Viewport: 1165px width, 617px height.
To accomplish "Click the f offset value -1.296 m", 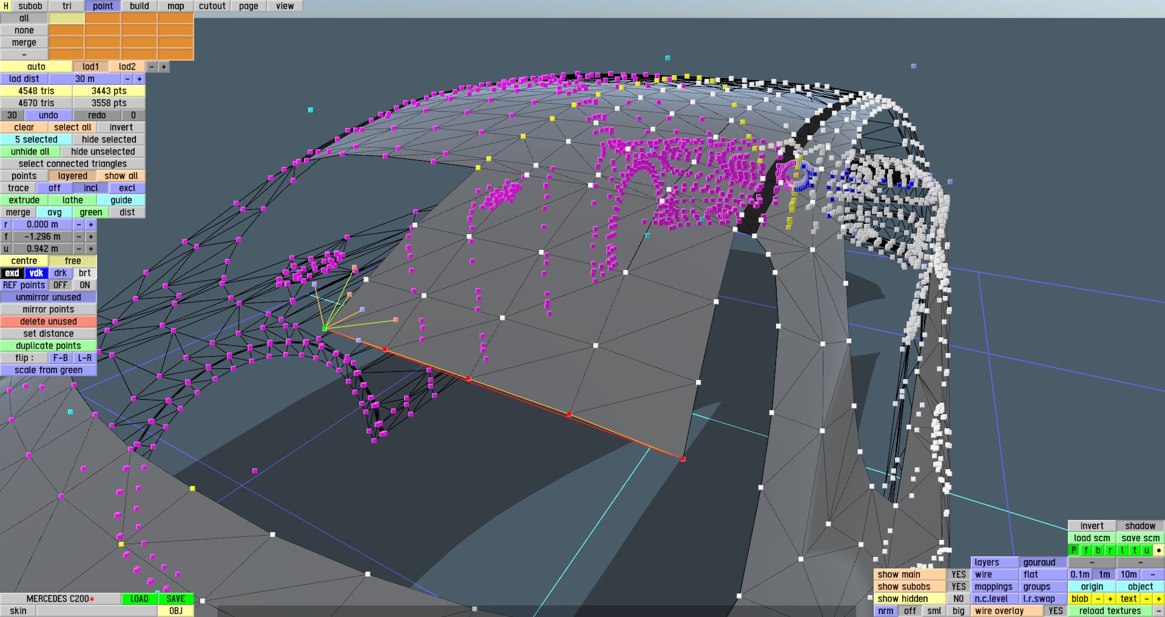I will point(42,237).
